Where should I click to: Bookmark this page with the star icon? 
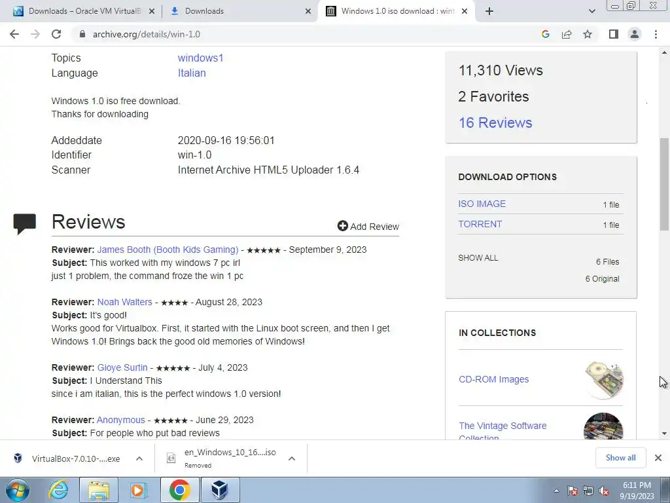click(x=588, y=34)
